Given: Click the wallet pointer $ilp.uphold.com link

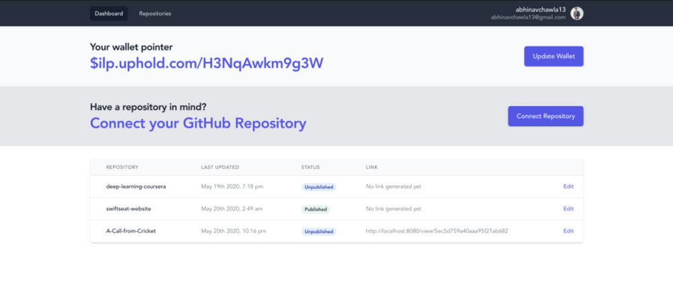Looking at the screenshot, I should (207, 63).
